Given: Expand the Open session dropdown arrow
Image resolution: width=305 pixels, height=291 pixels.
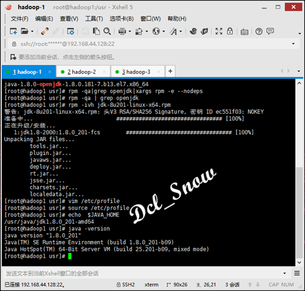Looking at the screenshot, I should click(x=32, y=31).
